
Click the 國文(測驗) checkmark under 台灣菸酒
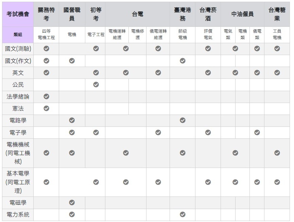[x=208, y=49]
